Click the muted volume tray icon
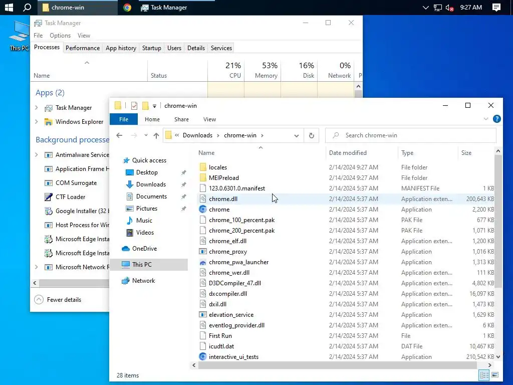 449,8
